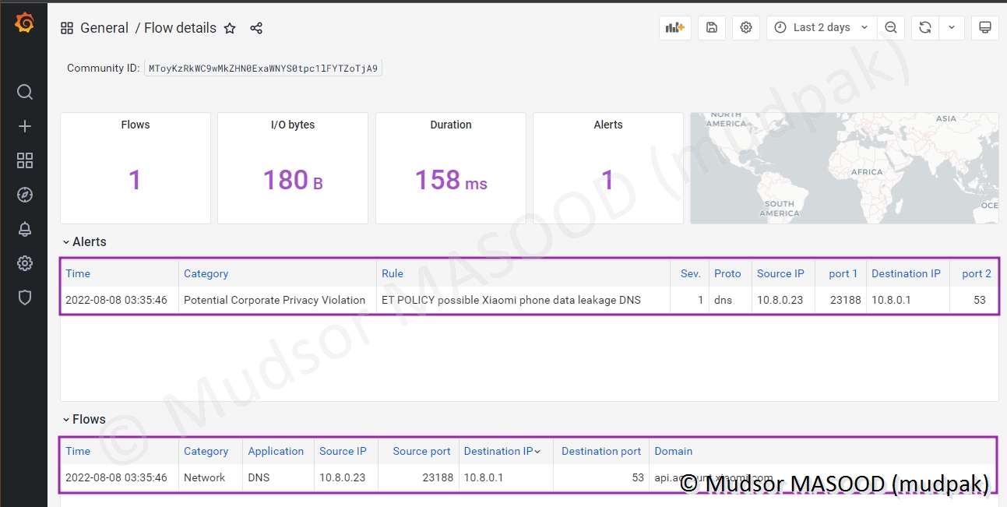Click the General folder breadcrumb

click(x=104, y=28)
